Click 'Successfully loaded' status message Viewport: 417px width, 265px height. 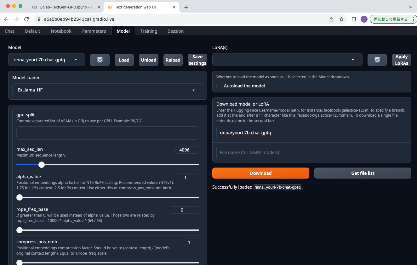[258, 187]
